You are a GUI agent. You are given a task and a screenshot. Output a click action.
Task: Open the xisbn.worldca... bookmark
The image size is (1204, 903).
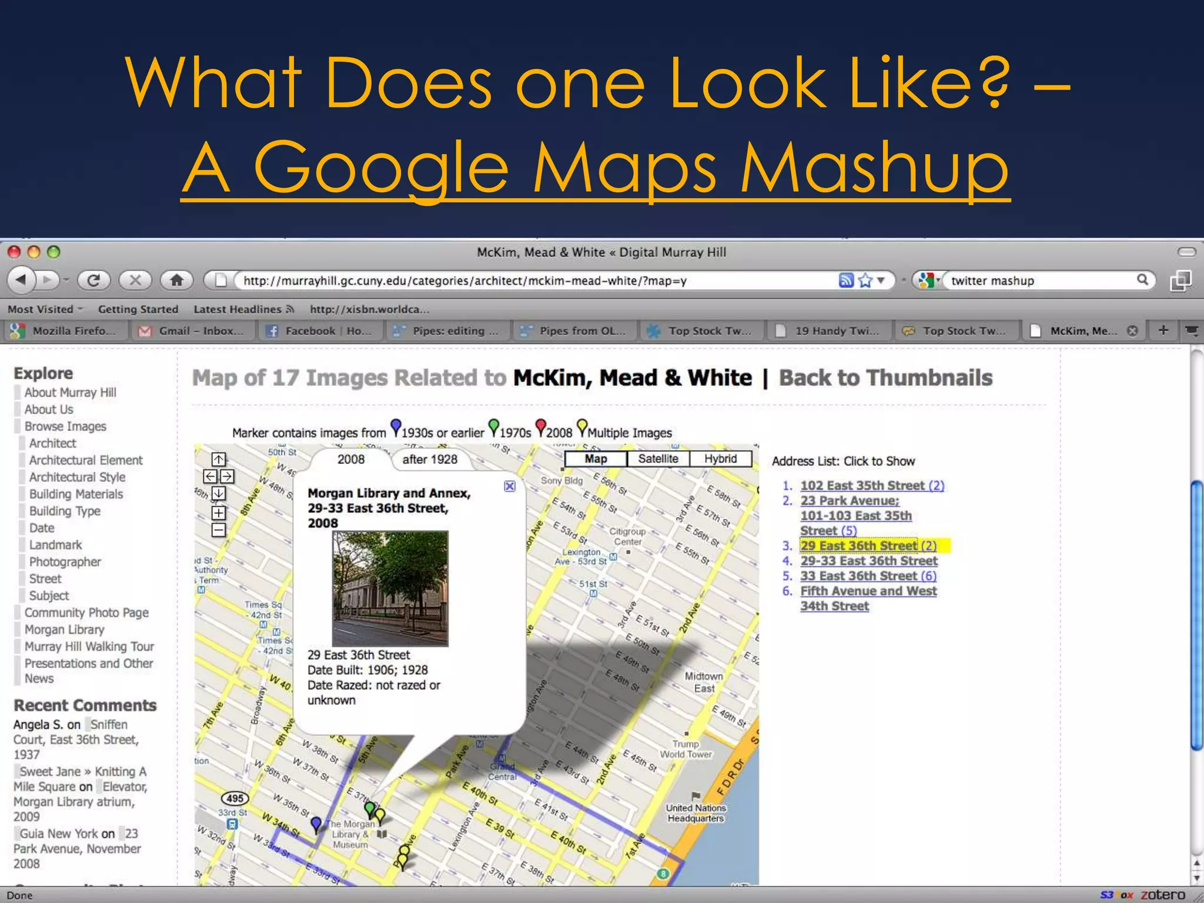click(370, 309)
